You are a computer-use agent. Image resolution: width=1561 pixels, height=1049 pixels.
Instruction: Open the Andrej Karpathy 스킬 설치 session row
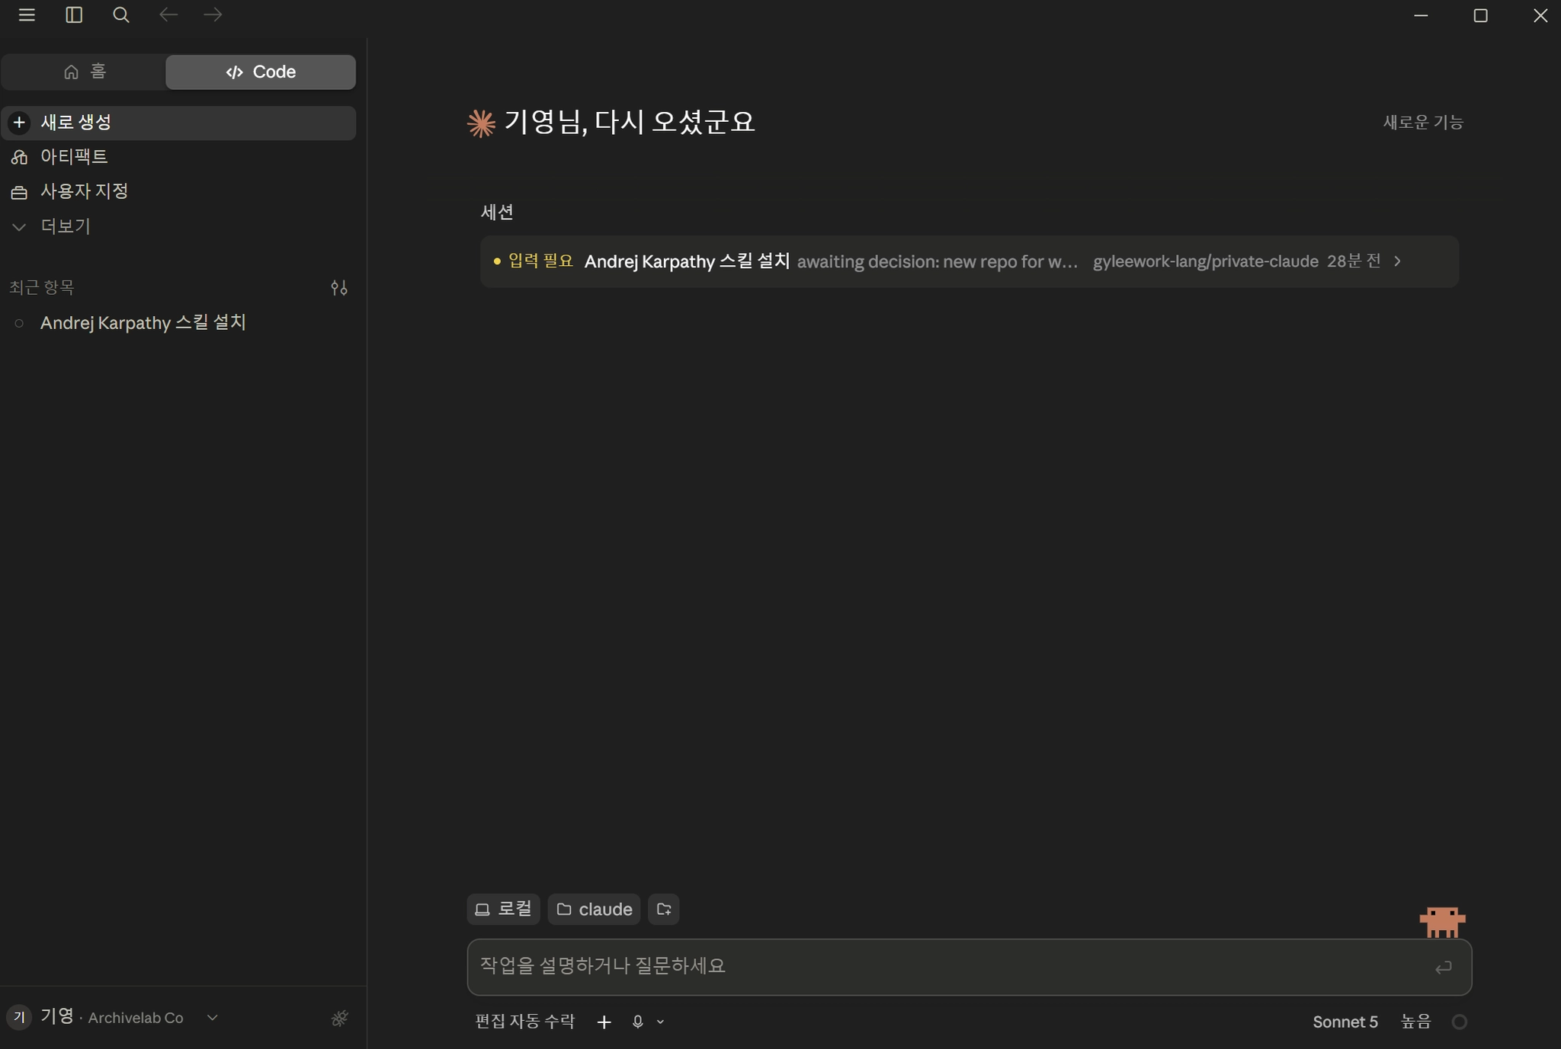click(969, 261)
